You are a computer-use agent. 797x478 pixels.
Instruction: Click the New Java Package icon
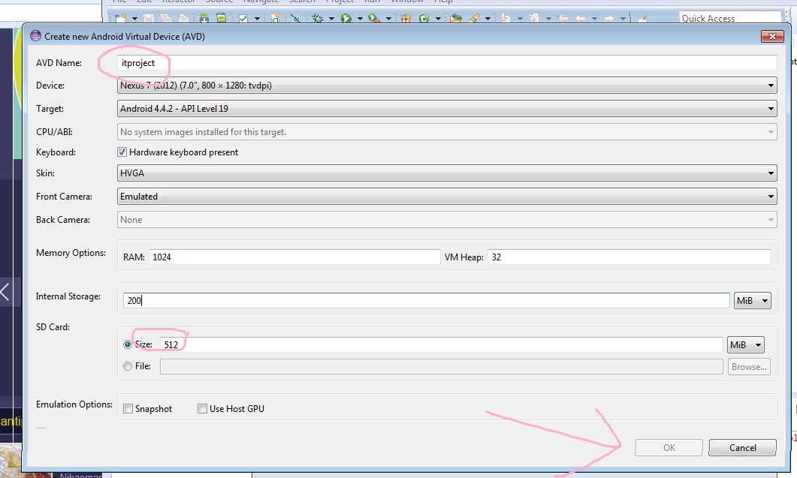point(406,18)
